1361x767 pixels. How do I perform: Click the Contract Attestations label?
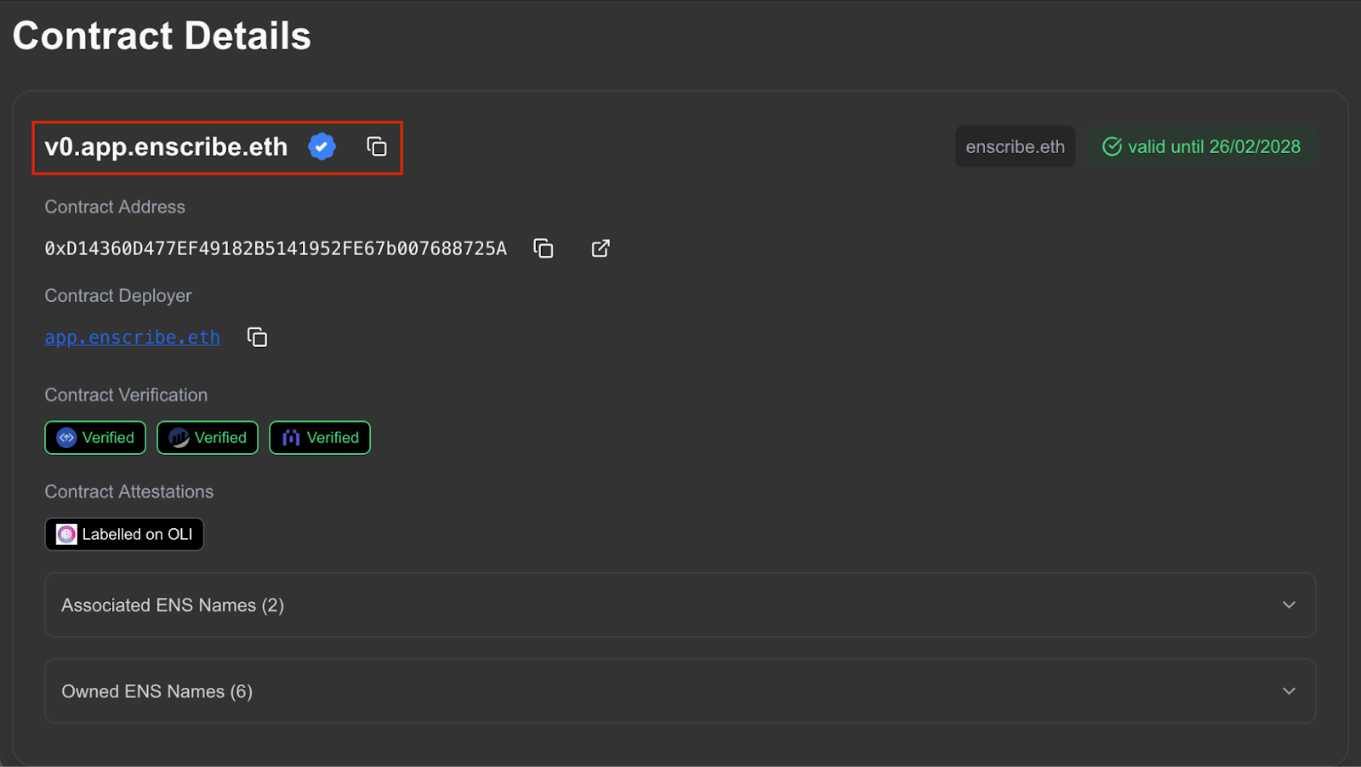(129, 491)
